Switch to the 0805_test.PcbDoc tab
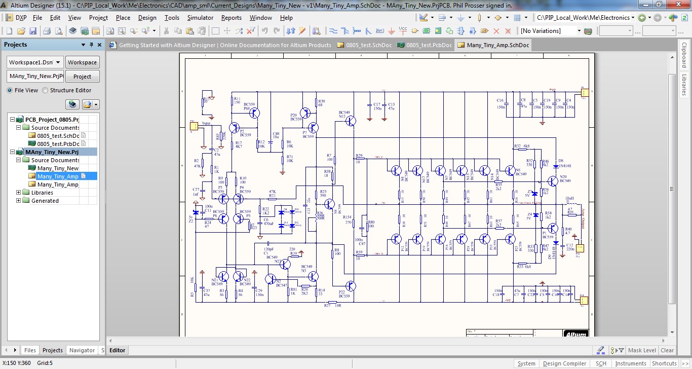Viewport: 692px width, 369px height. [x=425, y=45]
